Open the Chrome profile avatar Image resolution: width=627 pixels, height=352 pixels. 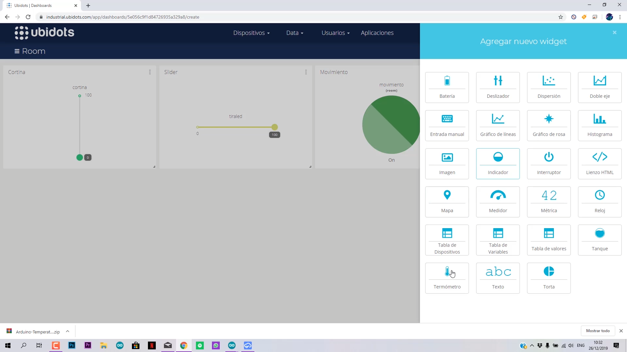(609, 17)
